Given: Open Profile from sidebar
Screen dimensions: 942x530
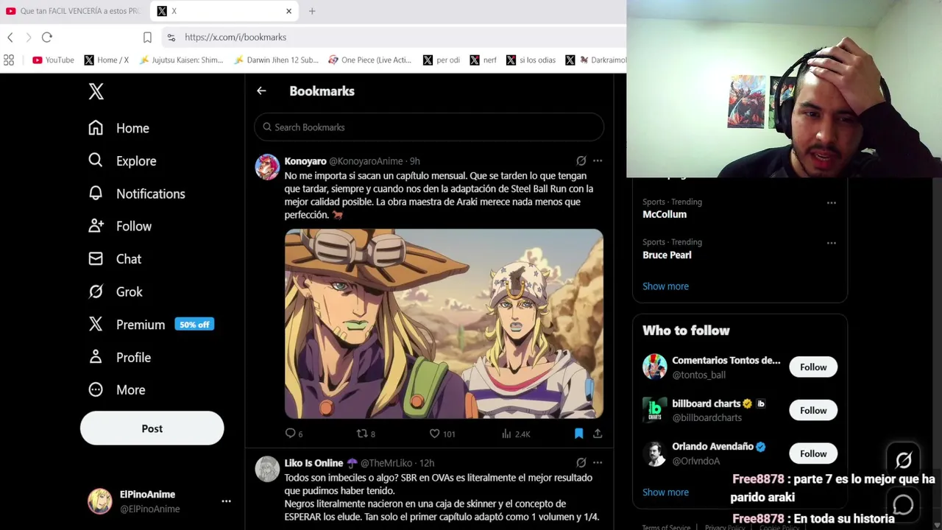Looking at the screenshot, I should point(119,357).
